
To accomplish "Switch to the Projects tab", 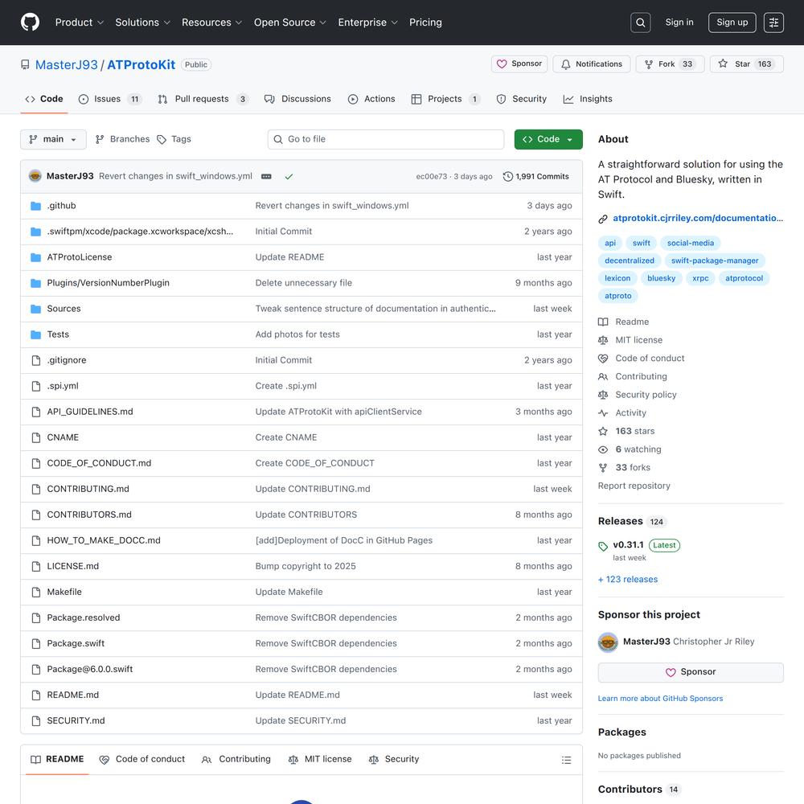I will click(445, 99).
